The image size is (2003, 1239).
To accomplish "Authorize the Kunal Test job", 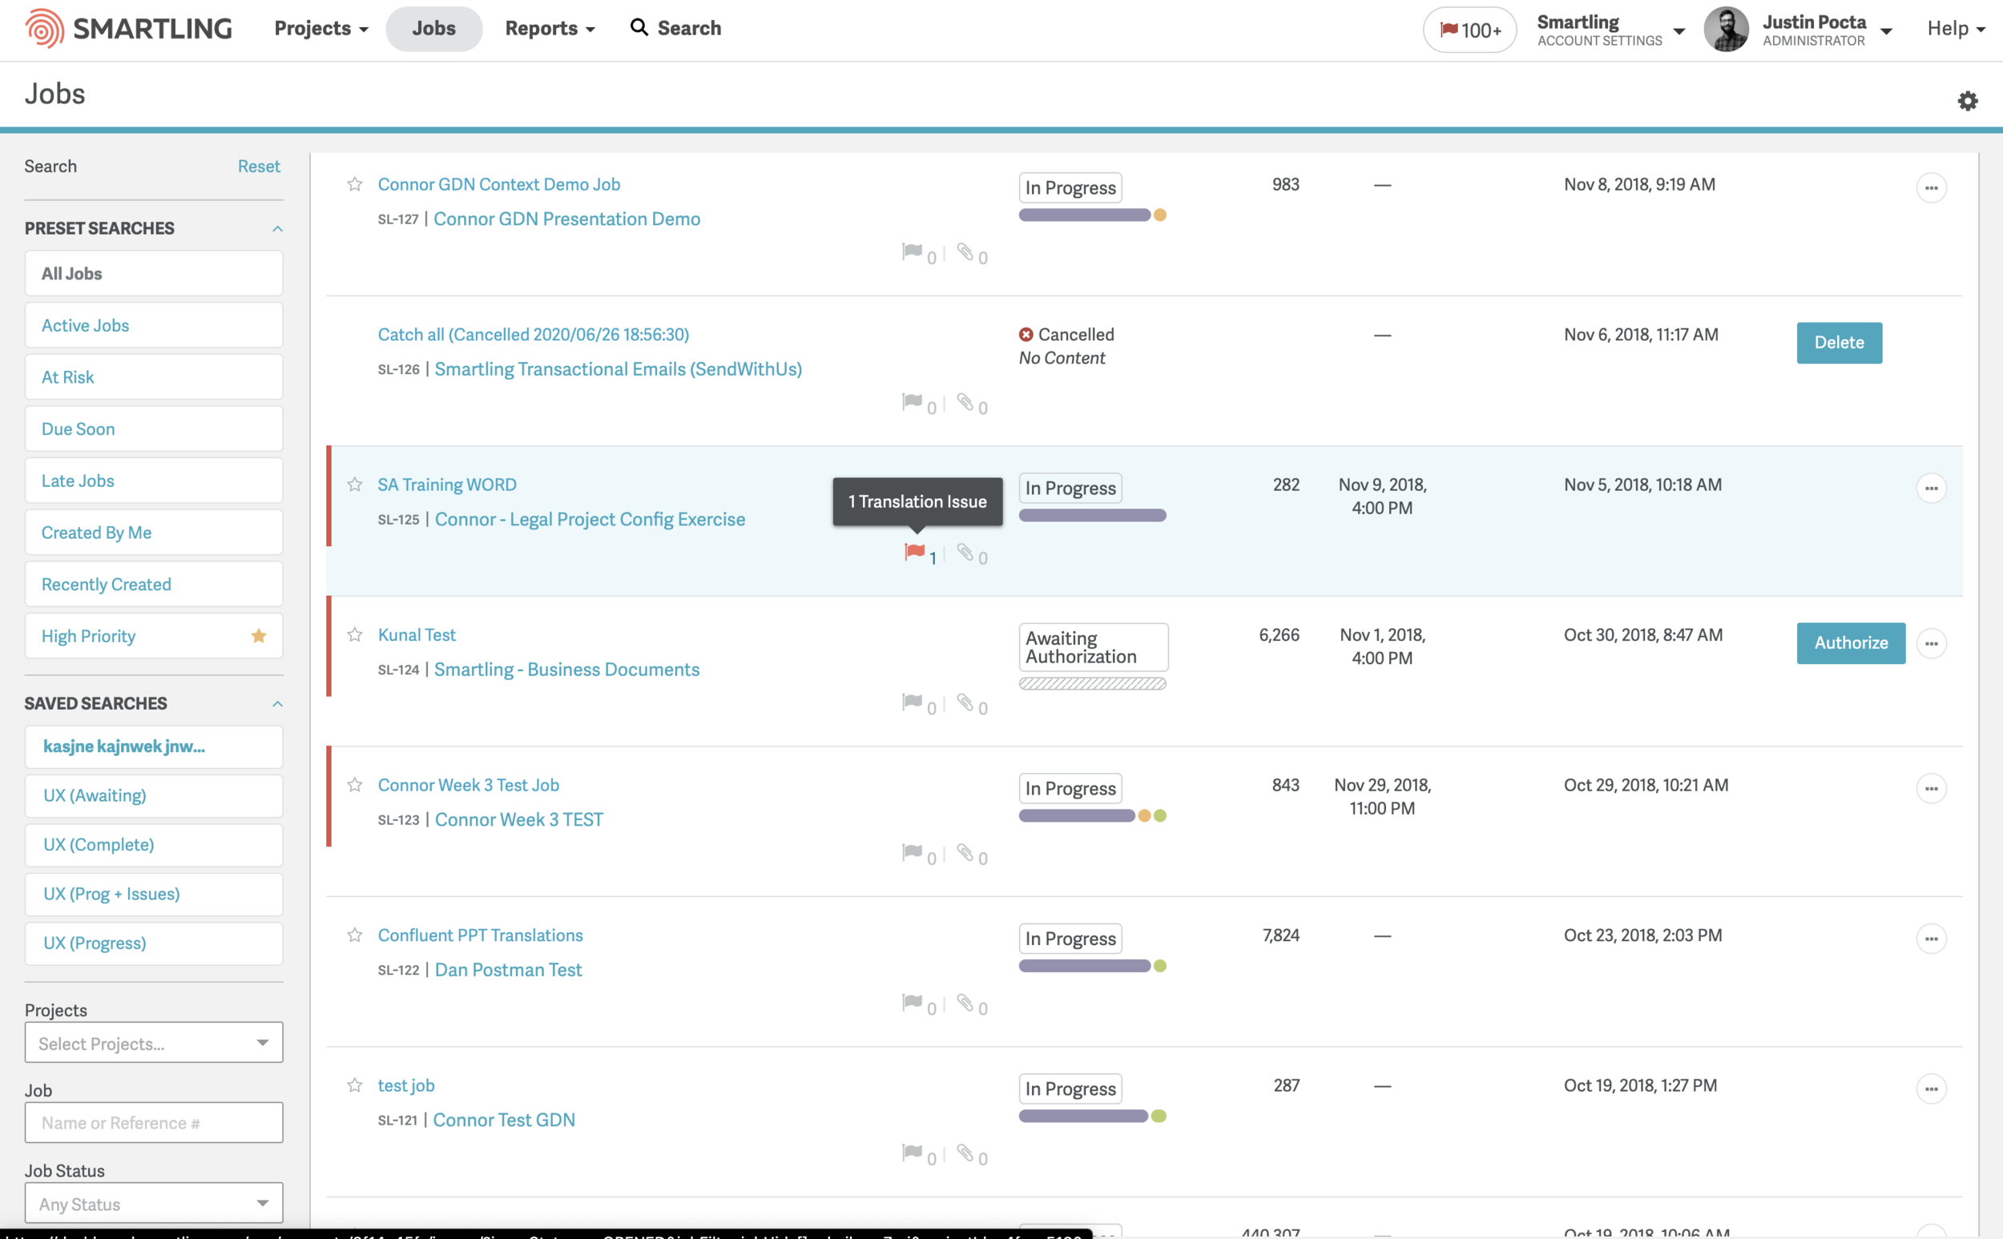I will point(1851,643).
